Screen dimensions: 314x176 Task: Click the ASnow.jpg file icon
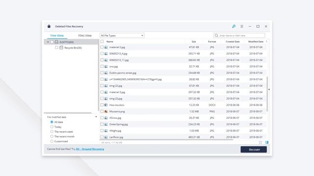coord(106,118)
